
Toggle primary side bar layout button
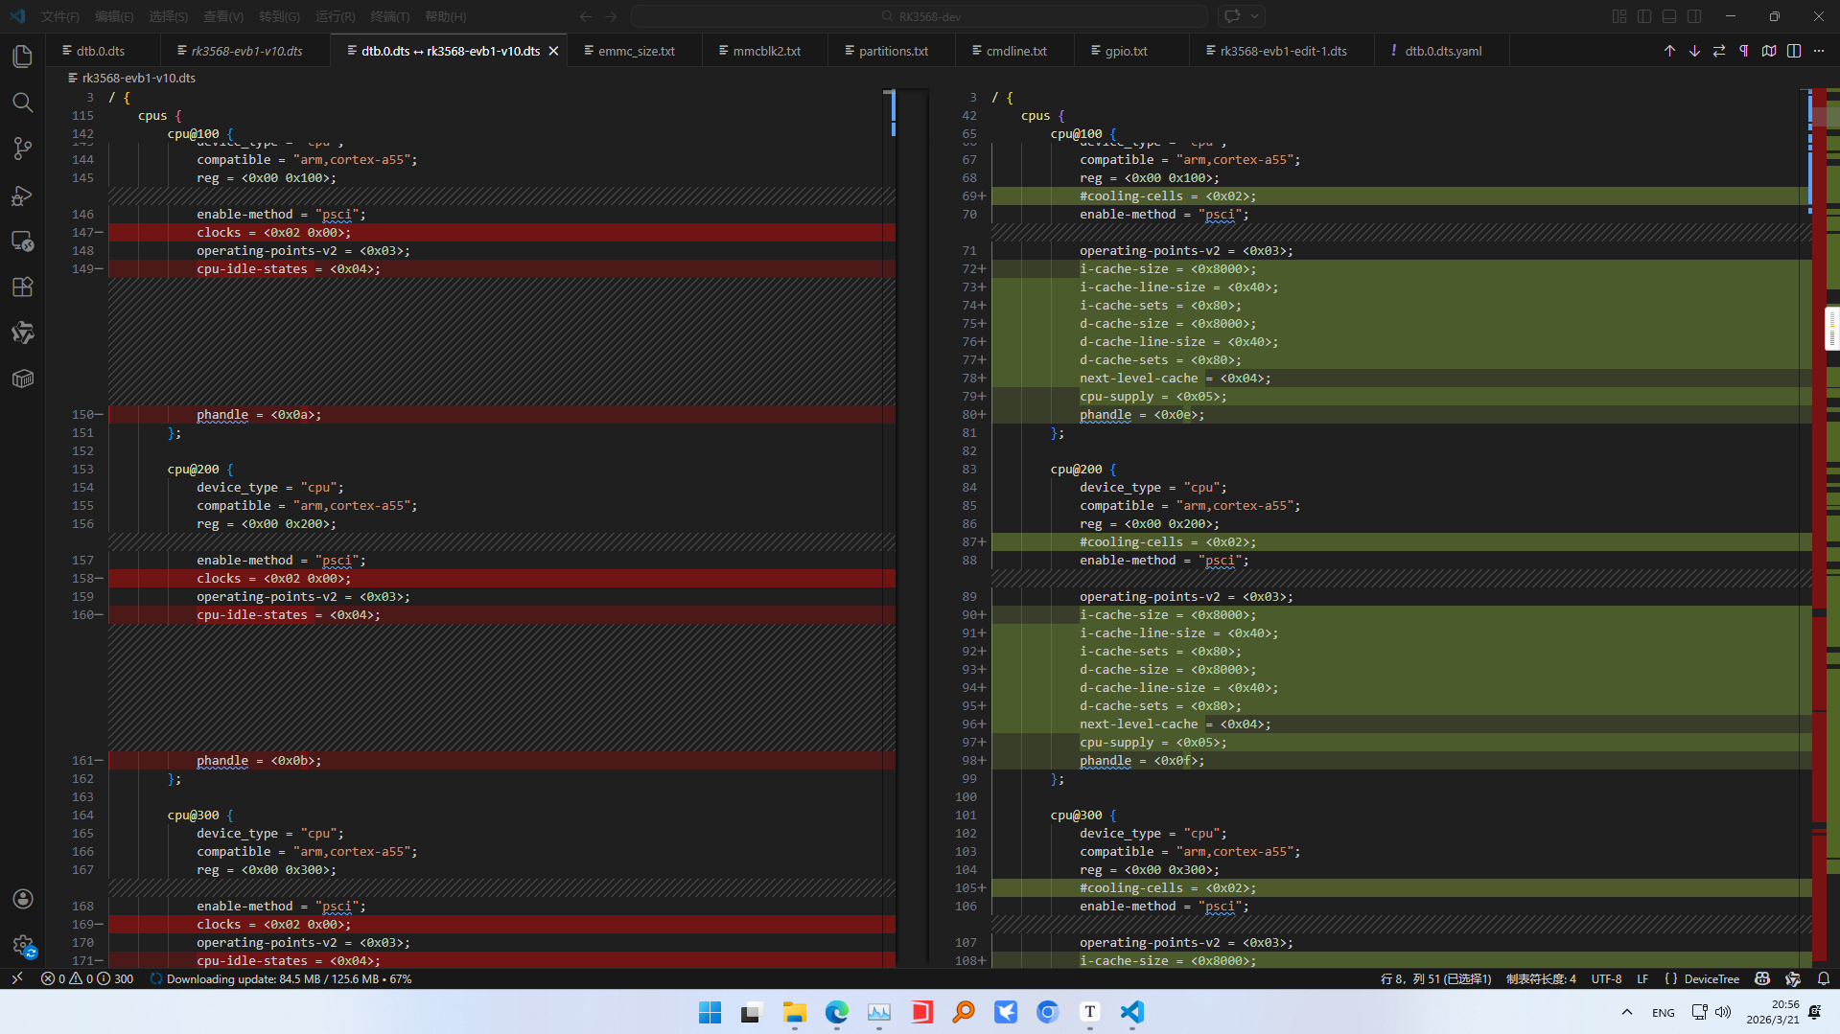[x=1644, y=16]
